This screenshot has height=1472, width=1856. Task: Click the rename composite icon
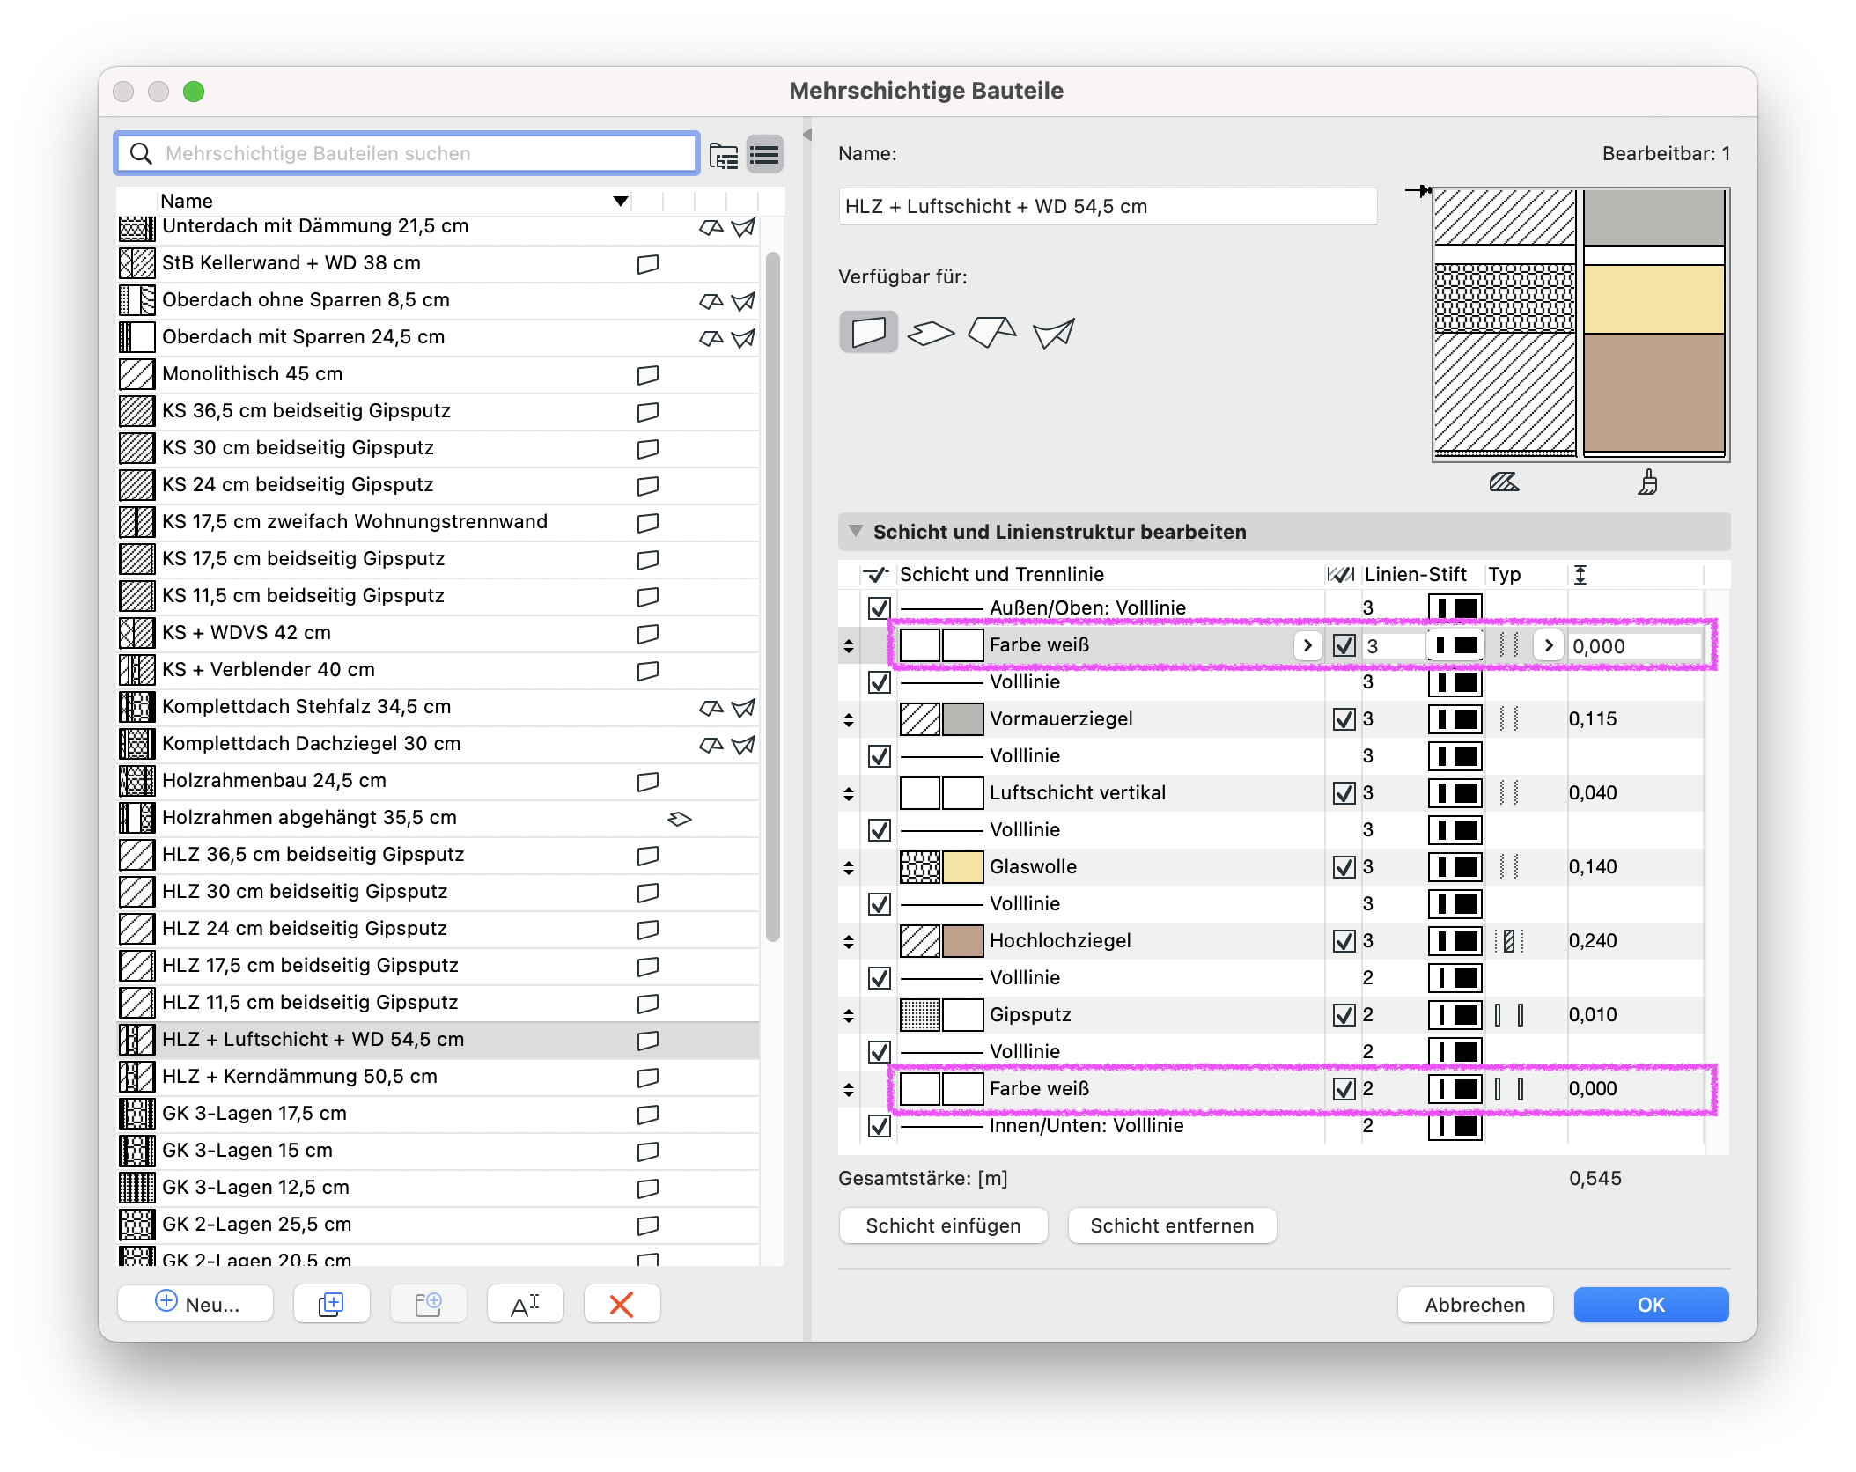525,1304
